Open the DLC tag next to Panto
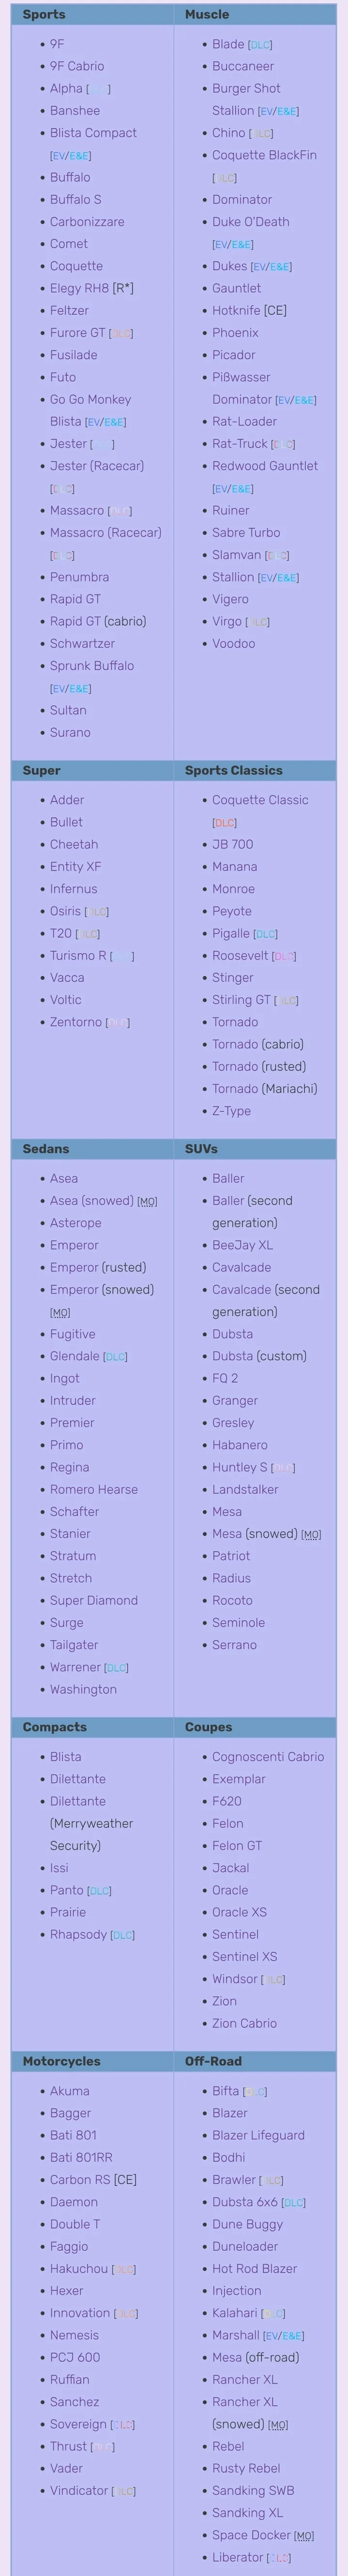 click(x=99, y=1891)
